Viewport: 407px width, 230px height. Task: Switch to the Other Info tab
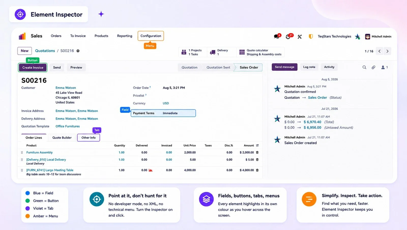89,138
